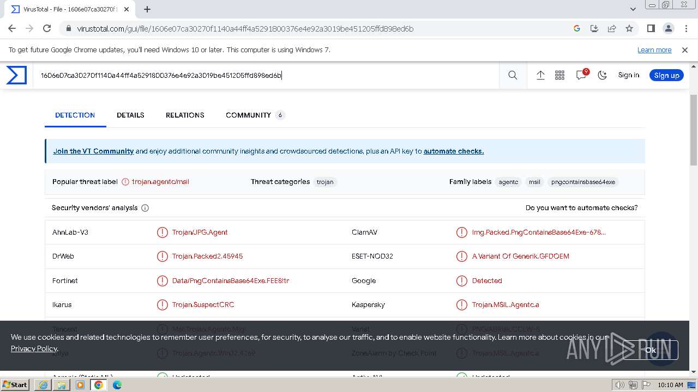Open the browser side panel icon
698x392 pixels.
click(651, 28)
